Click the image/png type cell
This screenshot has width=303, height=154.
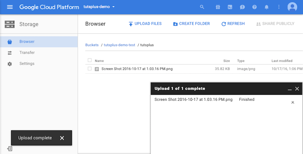(246, 69)
